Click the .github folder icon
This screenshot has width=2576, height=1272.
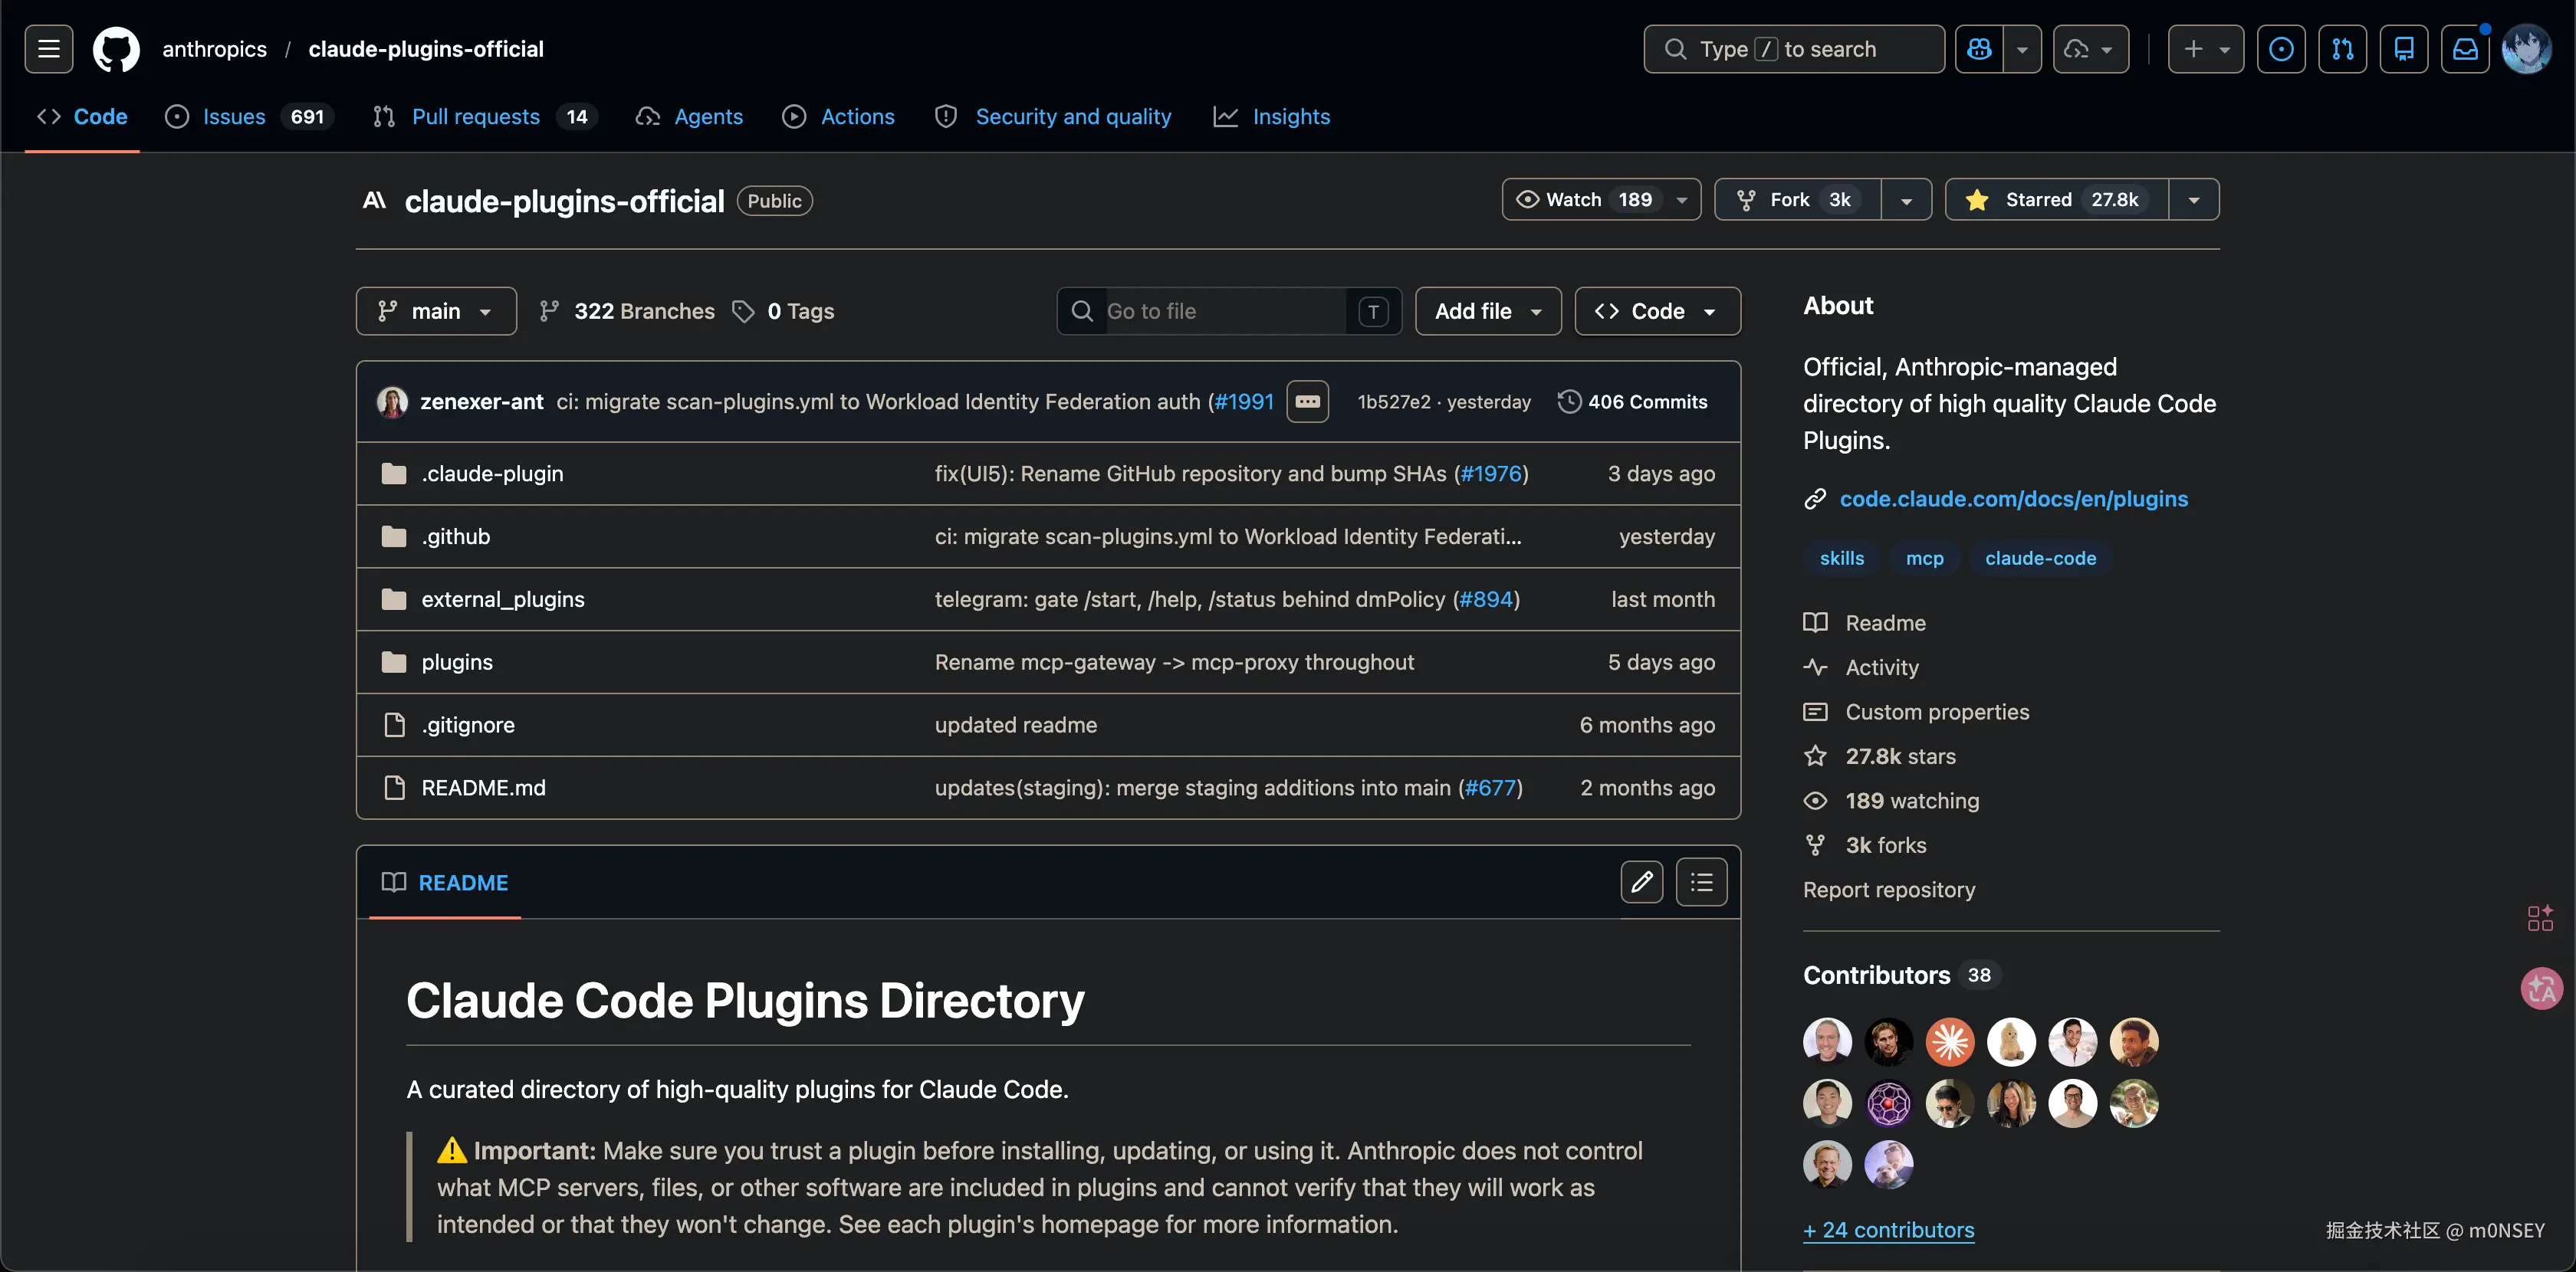(x=394, y=536)
